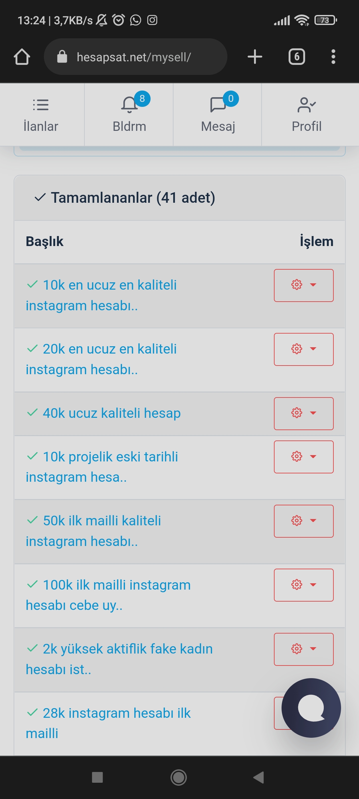Open the floating chat support bubble
This screenshot has width=359, height=799.
pos(311,708)
